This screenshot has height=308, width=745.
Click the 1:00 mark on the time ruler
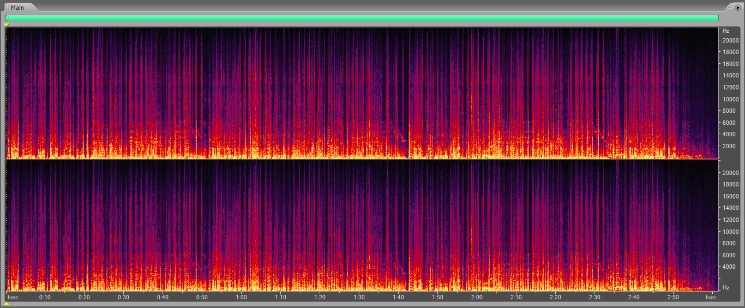point(242,297)
